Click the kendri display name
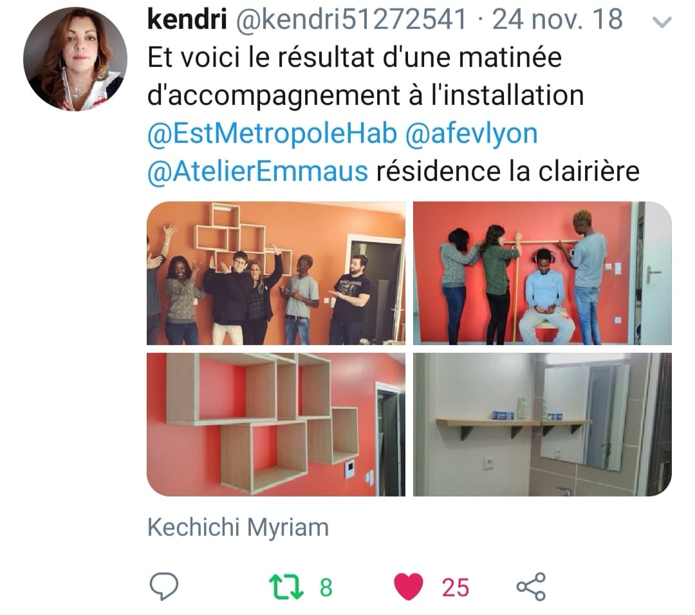 click(187, 19)
